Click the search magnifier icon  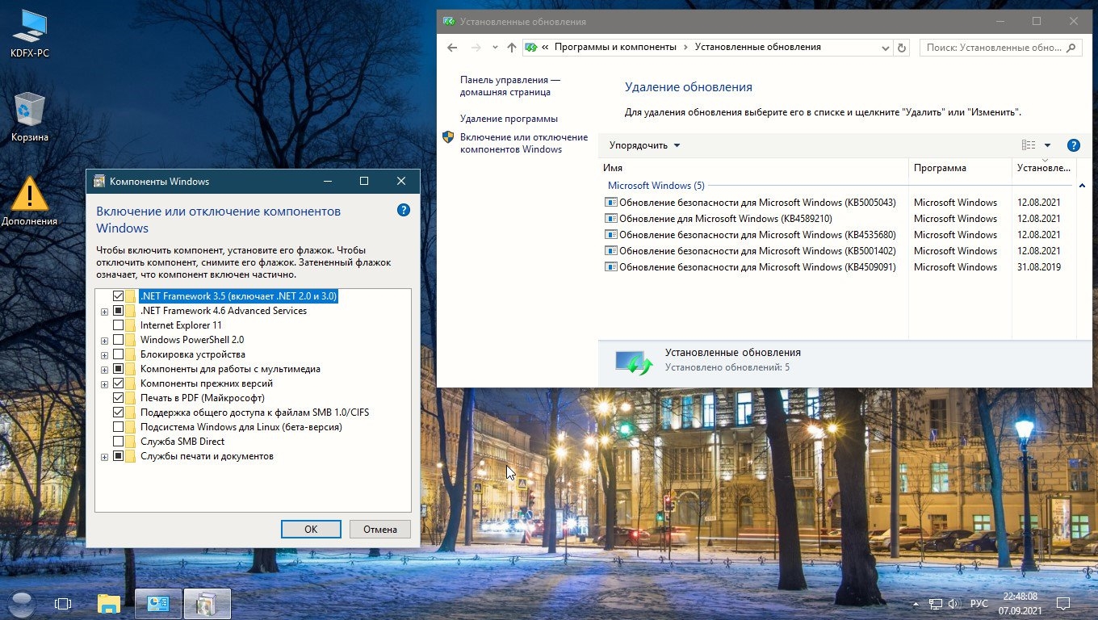coord(1072,48)
